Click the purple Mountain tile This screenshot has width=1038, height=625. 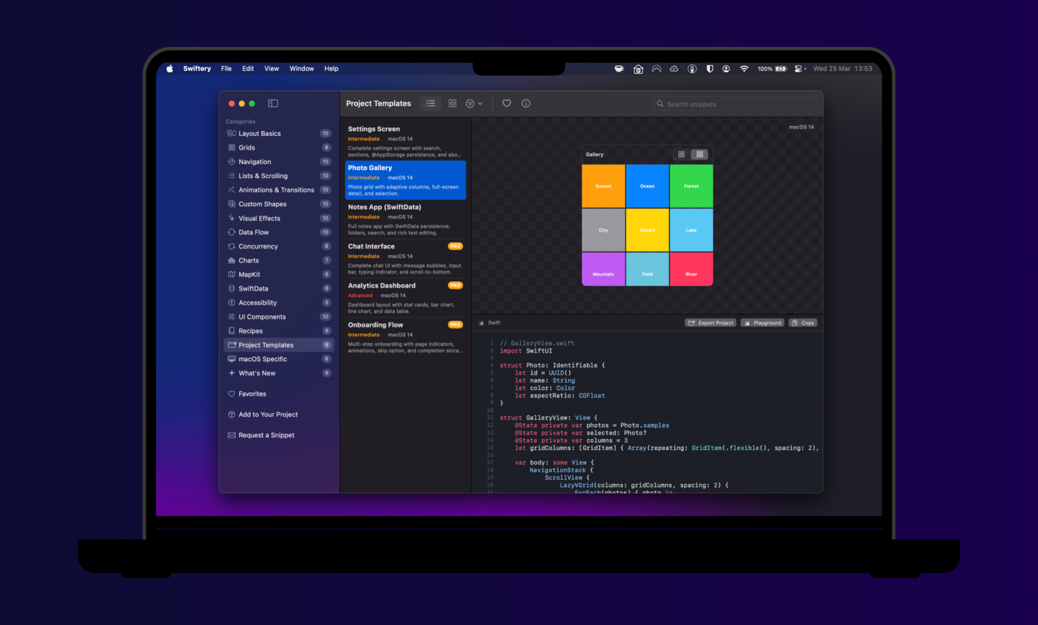tap(603, 269)
